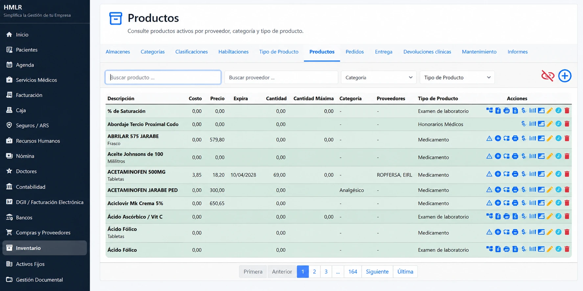Open the Categoría dropdown filter
583x291 pixels.
(379, 77)
